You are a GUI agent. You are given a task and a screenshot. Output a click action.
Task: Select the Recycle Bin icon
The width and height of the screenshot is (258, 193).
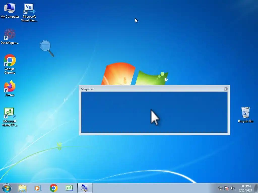click(x=245, y=115)
